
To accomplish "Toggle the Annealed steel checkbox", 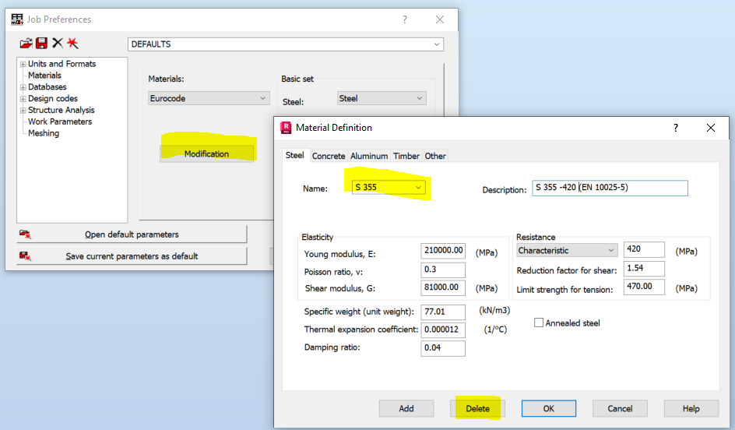I will pos(539,322).
